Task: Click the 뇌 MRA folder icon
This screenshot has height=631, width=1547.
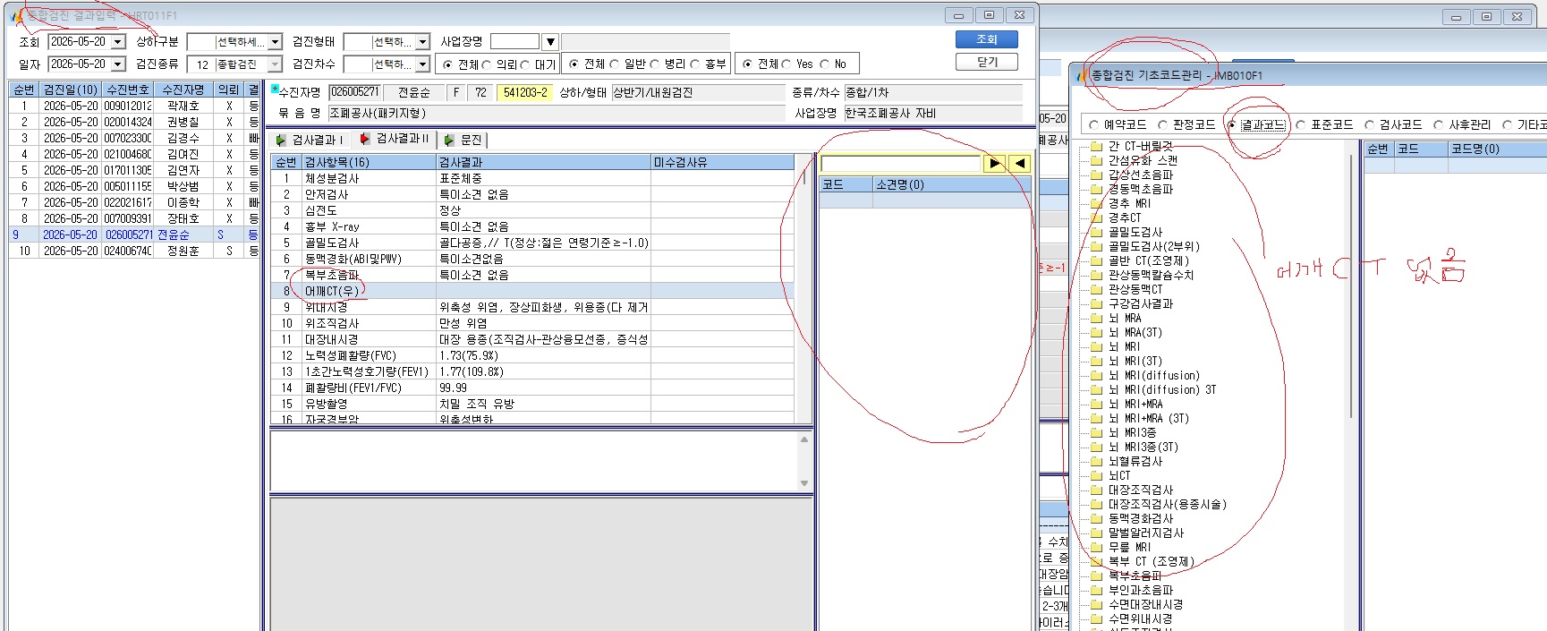Action: coord(1096,318)
